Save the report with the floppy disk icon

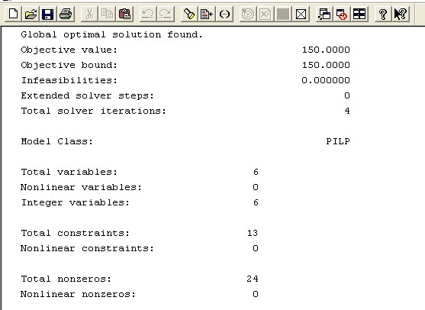pos(48,14)
